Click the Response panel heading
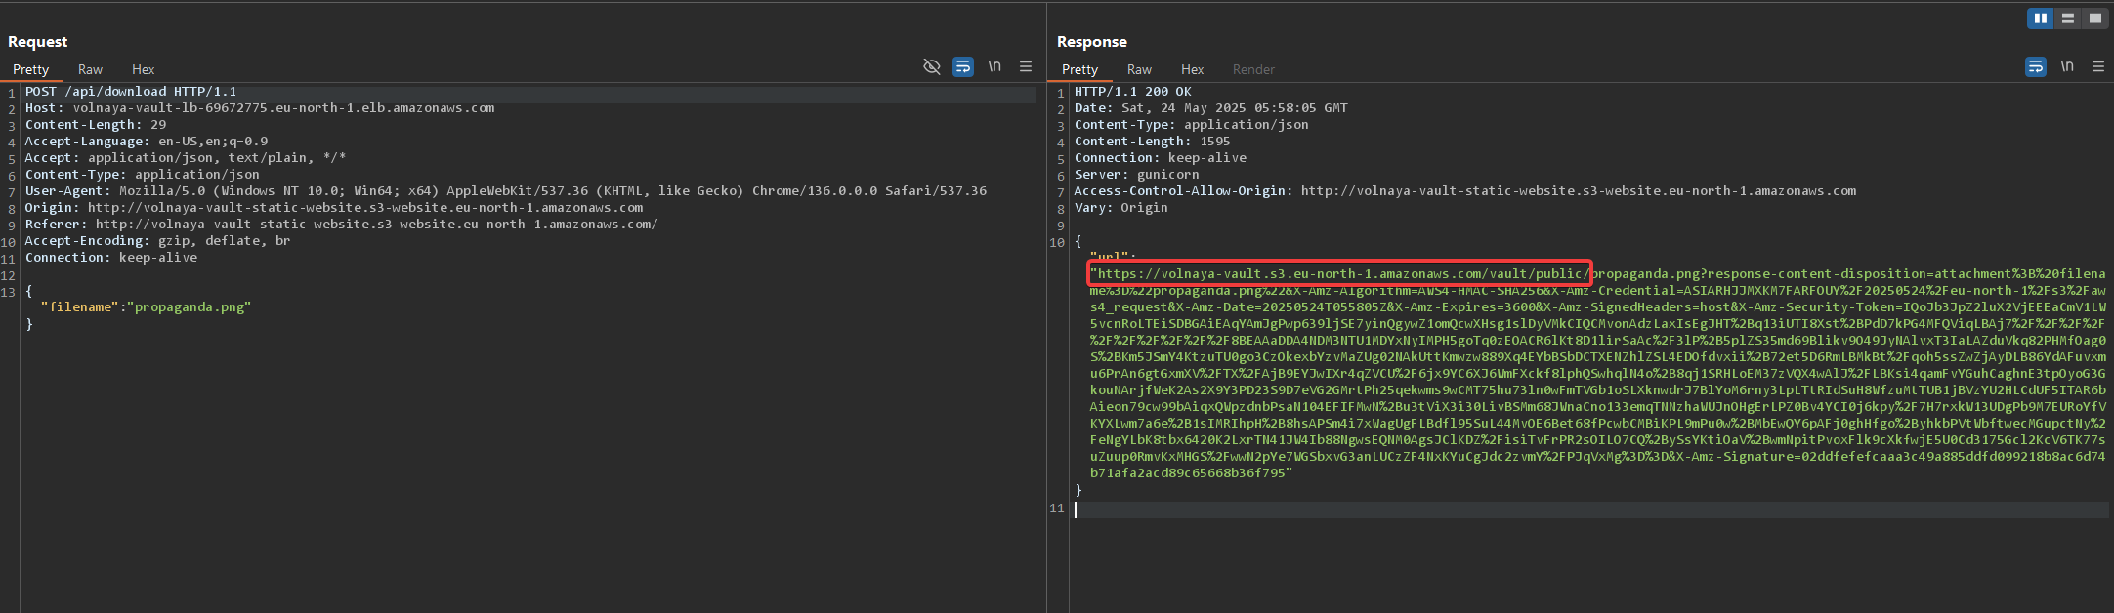2114x613 pixels. (x=1091, y=42)
